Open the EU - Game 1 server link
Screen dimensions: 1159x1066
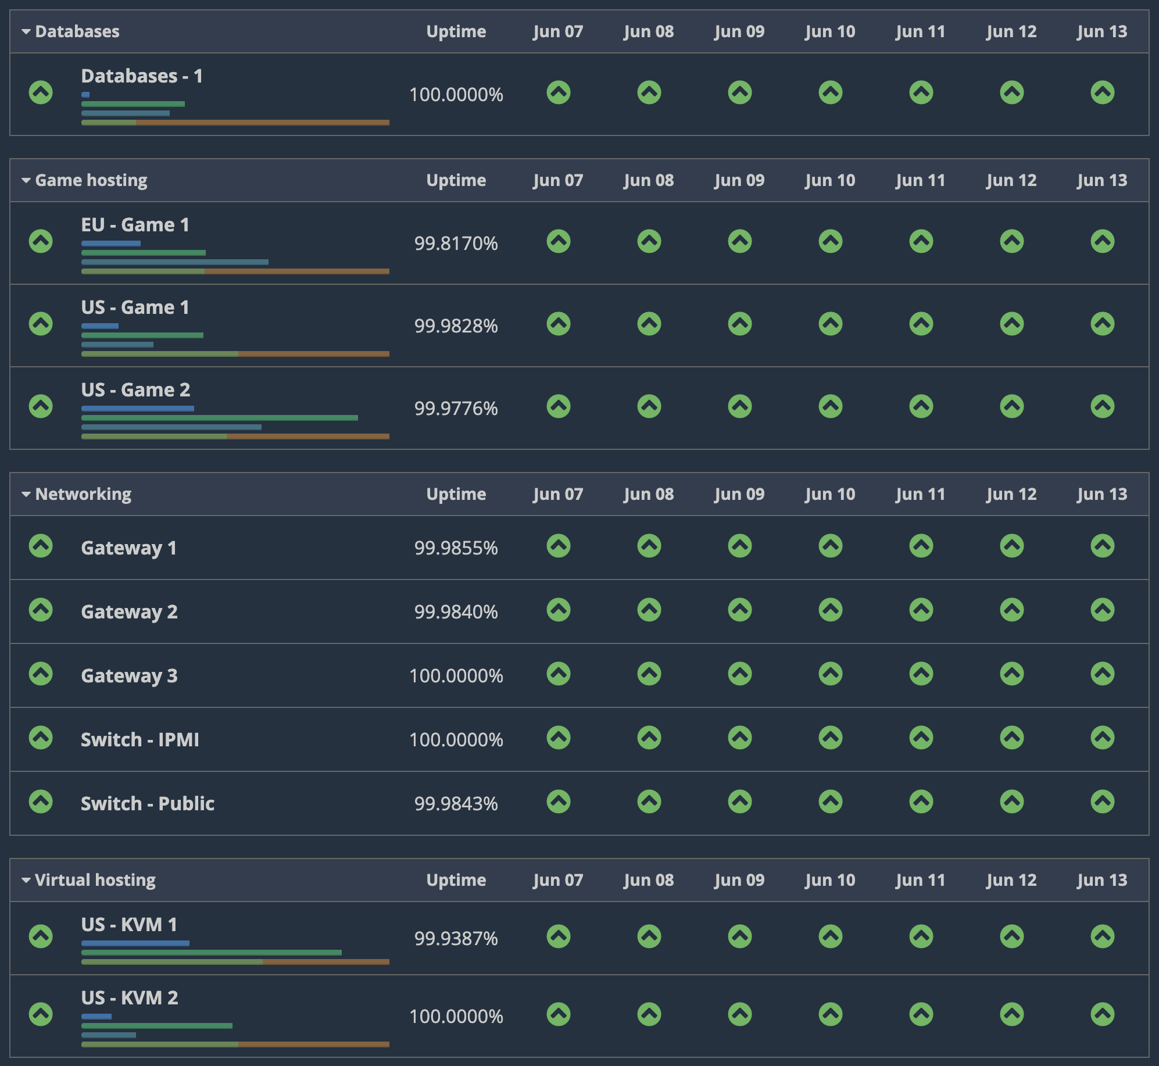135,225
